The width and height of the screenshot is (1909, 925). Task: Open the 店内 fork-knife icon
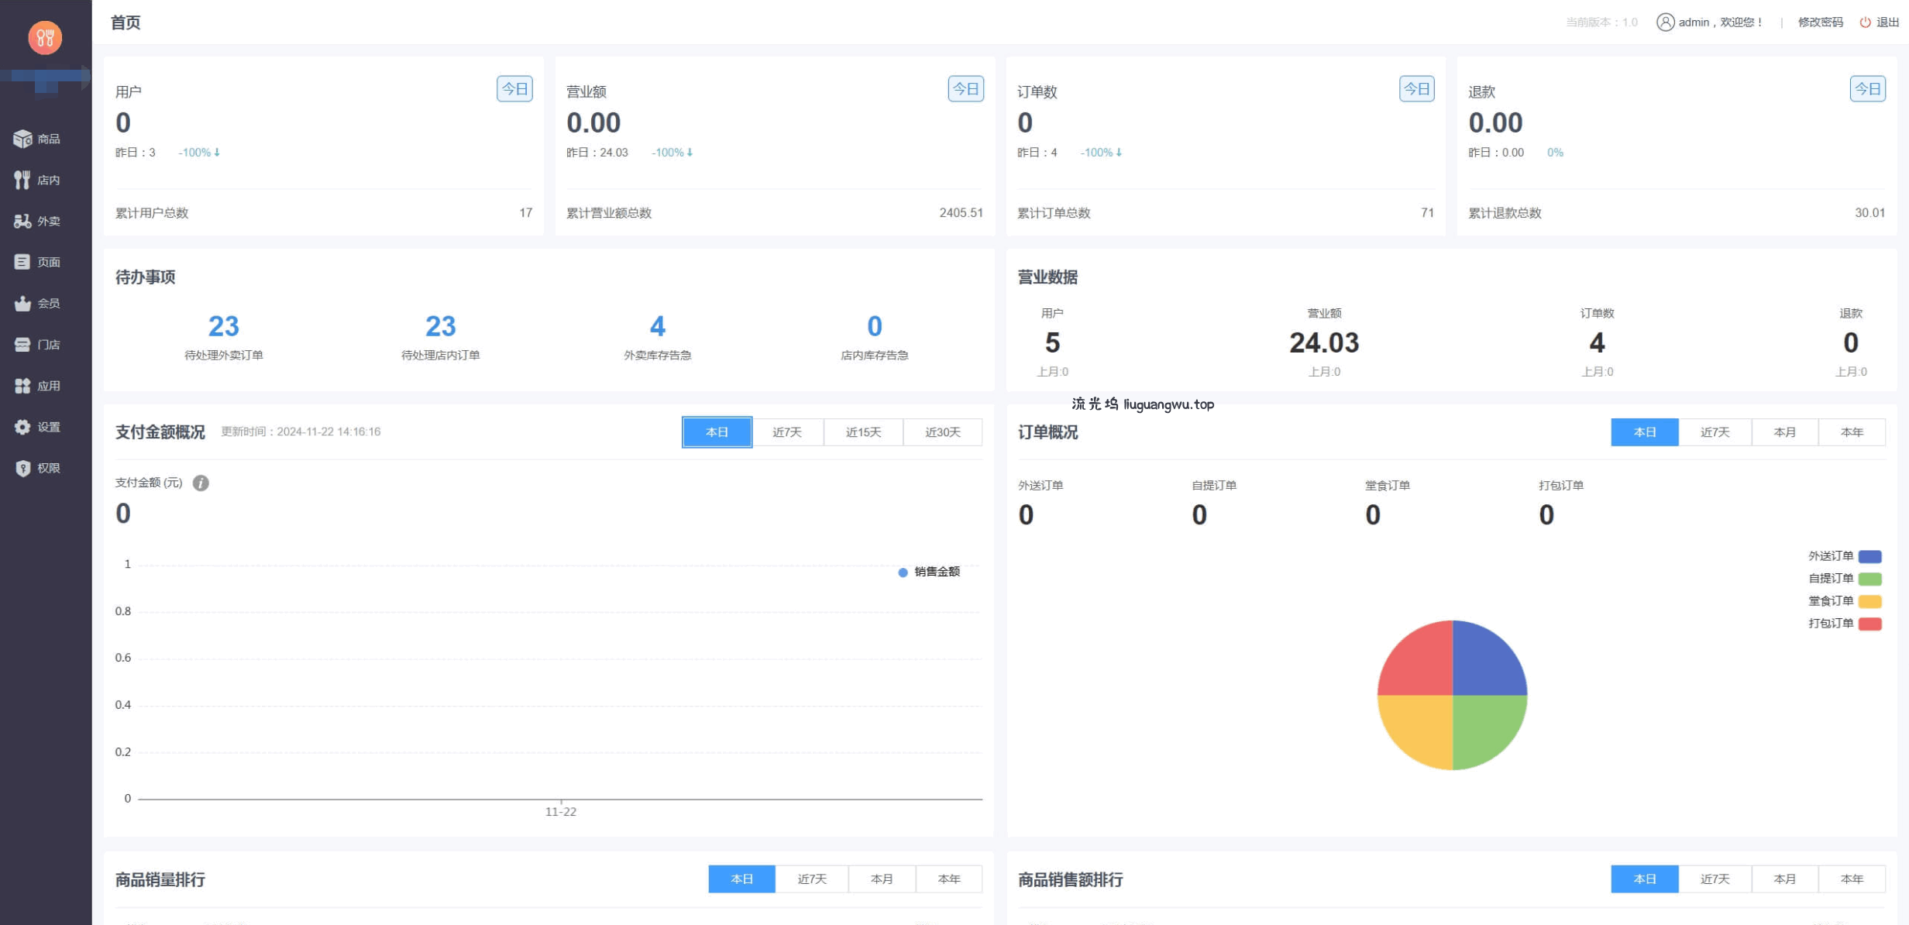pyautogui.click(x=22, y=180)
